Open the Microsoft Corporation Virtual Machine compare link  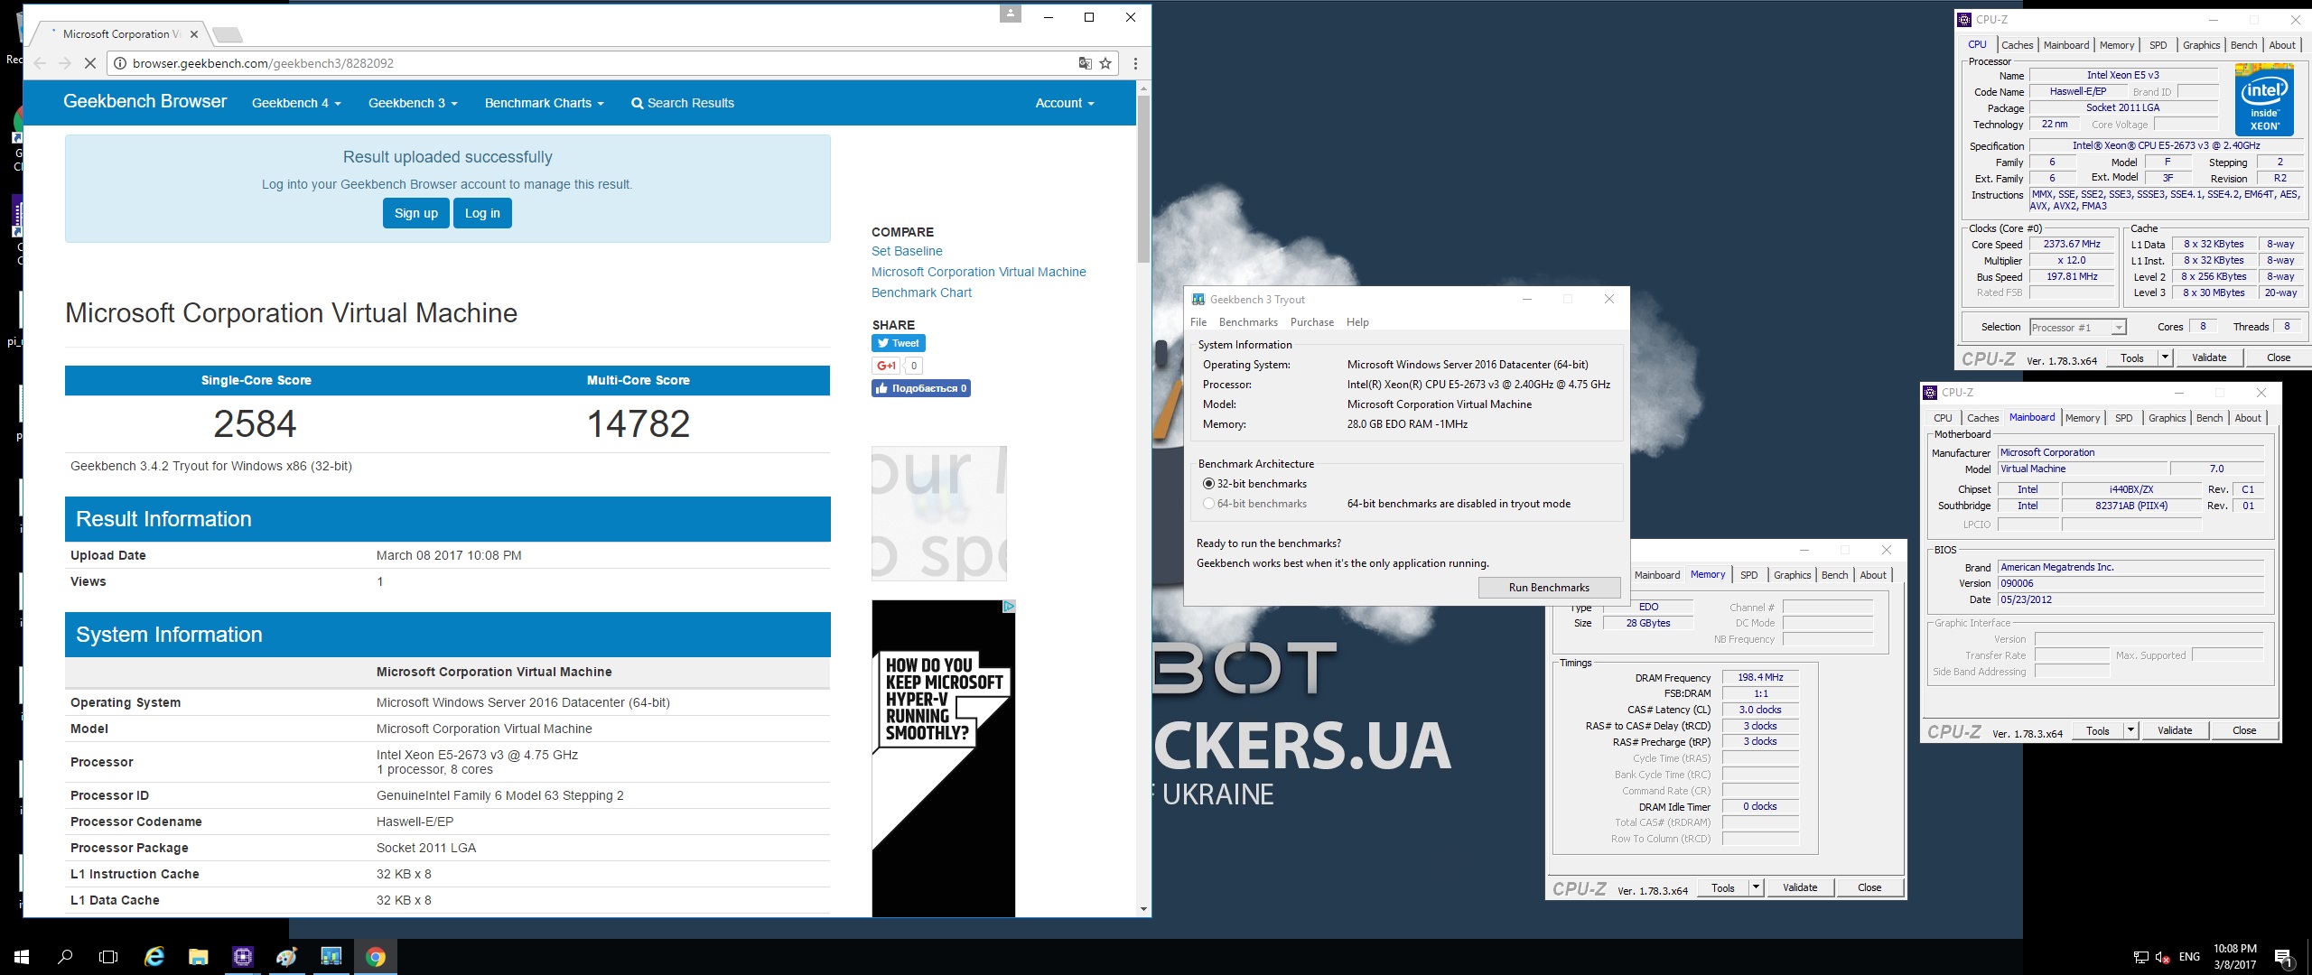pos(979,272)
